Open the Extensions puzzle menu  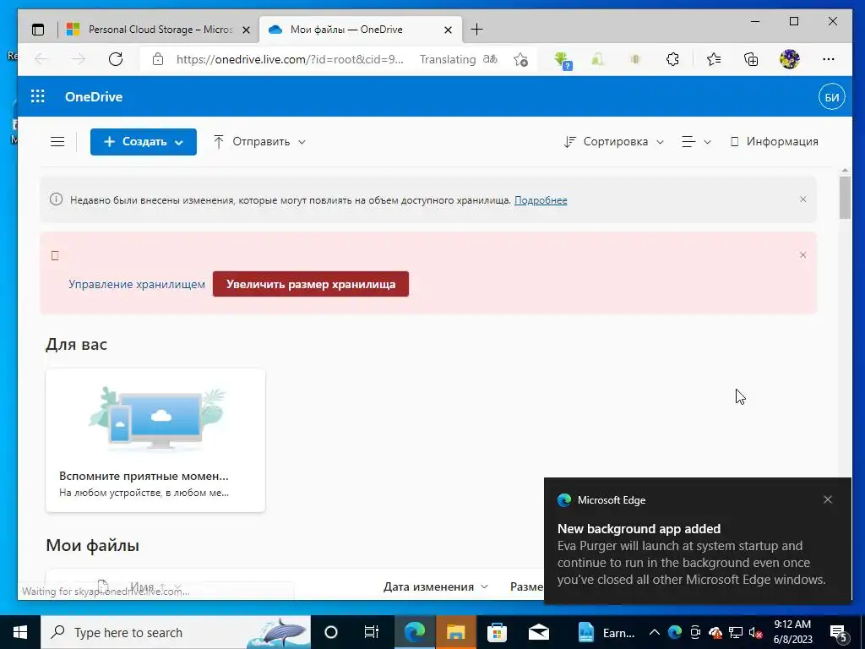672,59
